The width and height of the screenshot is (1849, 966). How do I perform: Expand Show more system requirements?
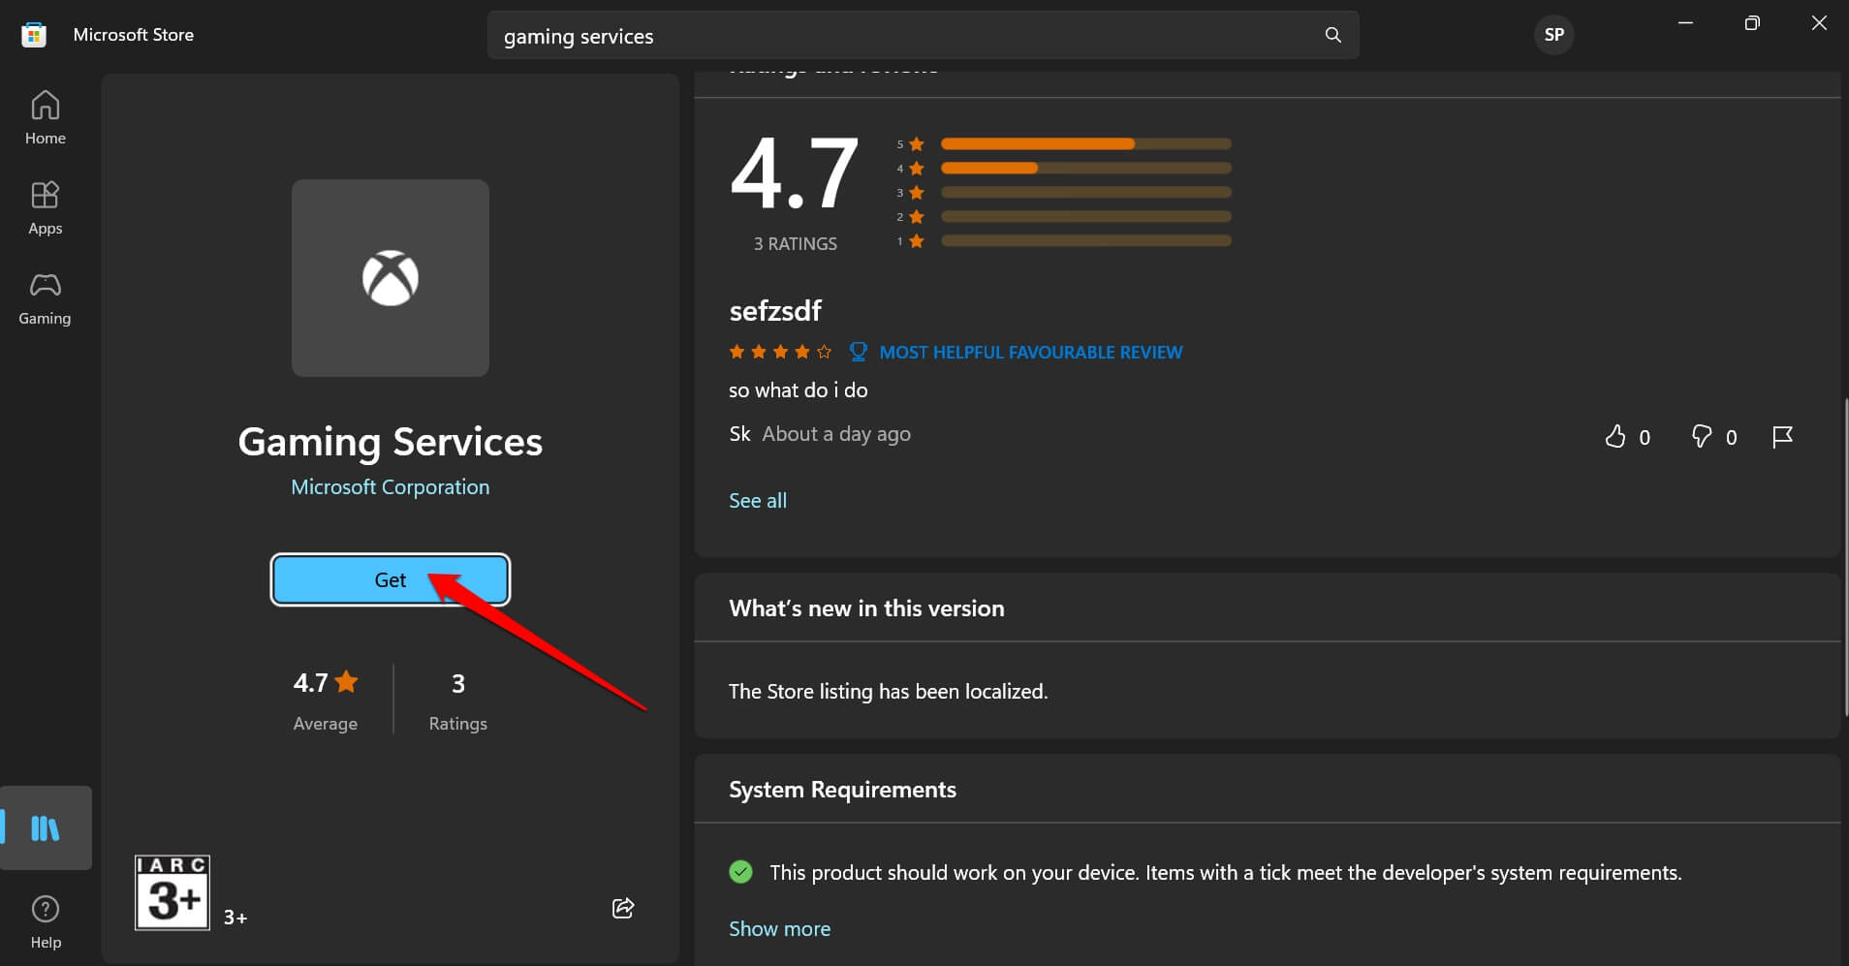tap(779, 928)
